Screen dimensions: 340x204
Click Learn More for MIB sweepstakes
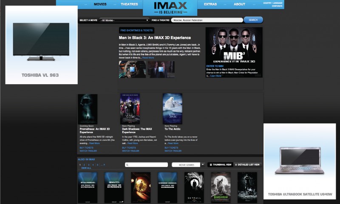tap(215, 76)
